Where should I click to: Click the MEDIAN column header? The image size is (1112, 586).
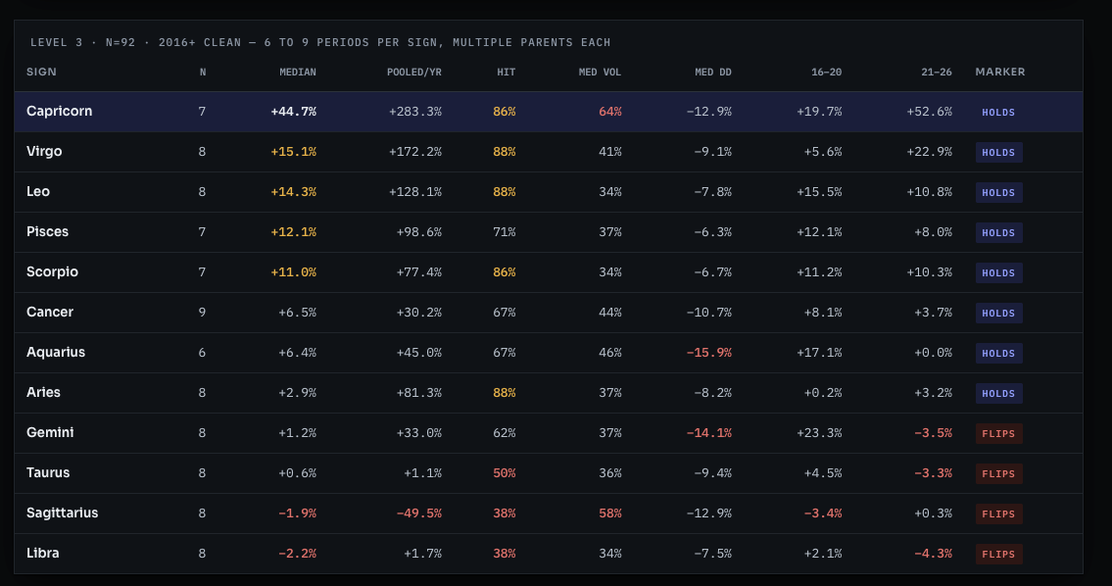[297, 72]
